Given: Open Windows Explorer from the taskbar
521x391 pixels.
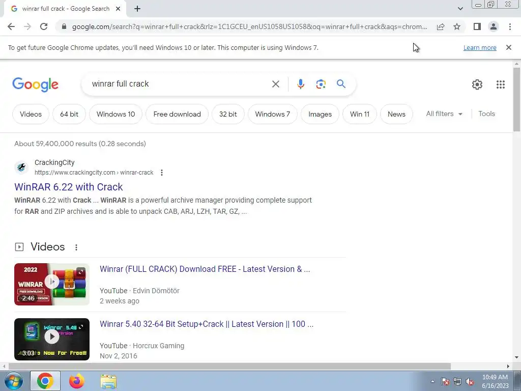Looking at the screenshot, I should [108, 381].
